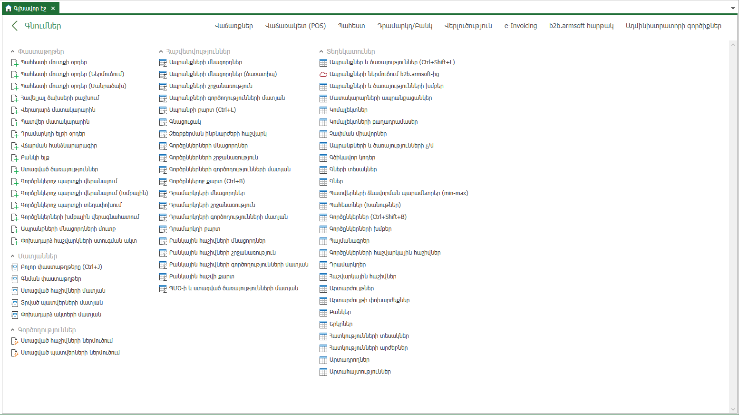The width and height of the screenshot is (739, 415).
Task: Open Փոխադարձ ակտերի մատյան journal
Action: click(x=61, y=315)
